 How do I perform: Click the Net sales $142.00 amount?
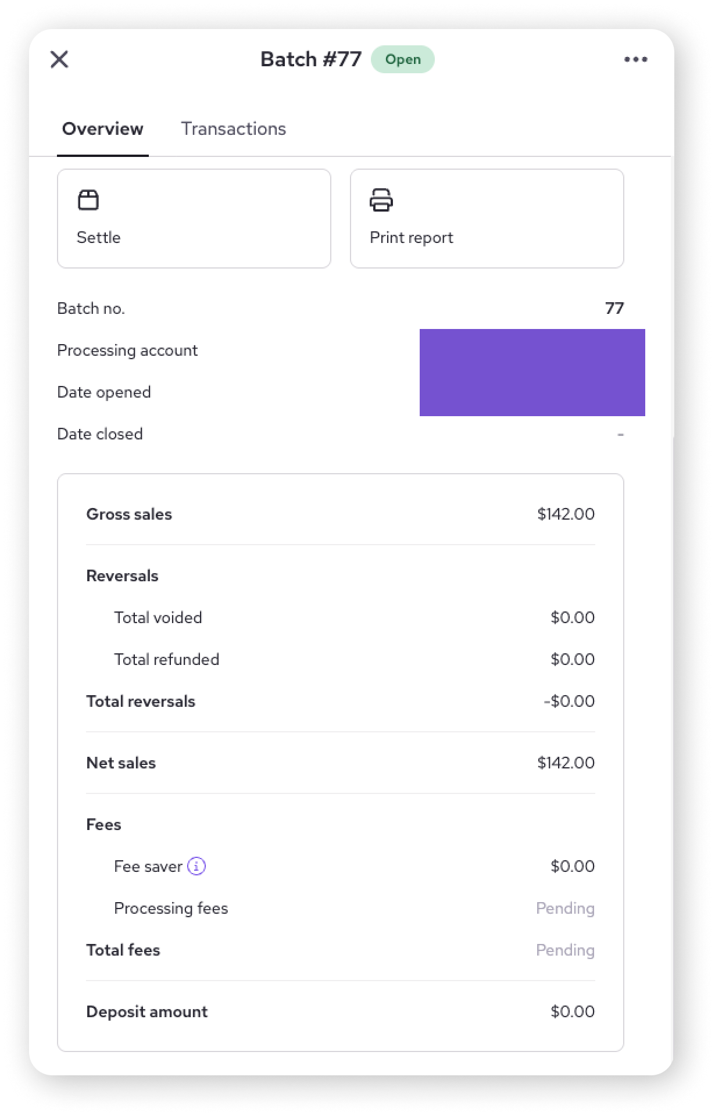coord(566,763)
